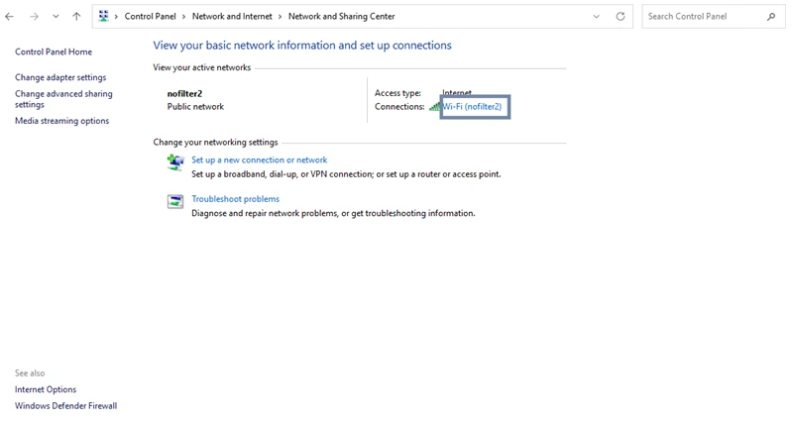Go up one level with Up arrow
The image size is (793, 423).
point(76,17)
